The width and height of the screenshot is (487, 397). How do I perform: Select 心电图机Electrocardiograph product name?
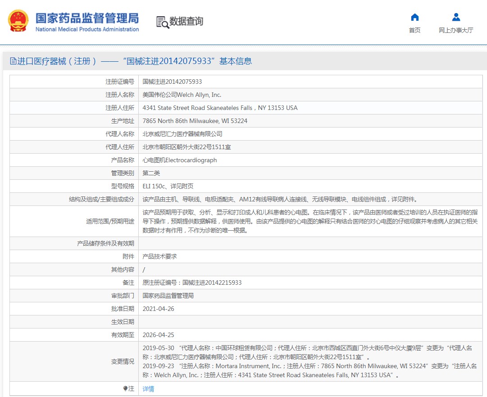click(x=179, y=160)
